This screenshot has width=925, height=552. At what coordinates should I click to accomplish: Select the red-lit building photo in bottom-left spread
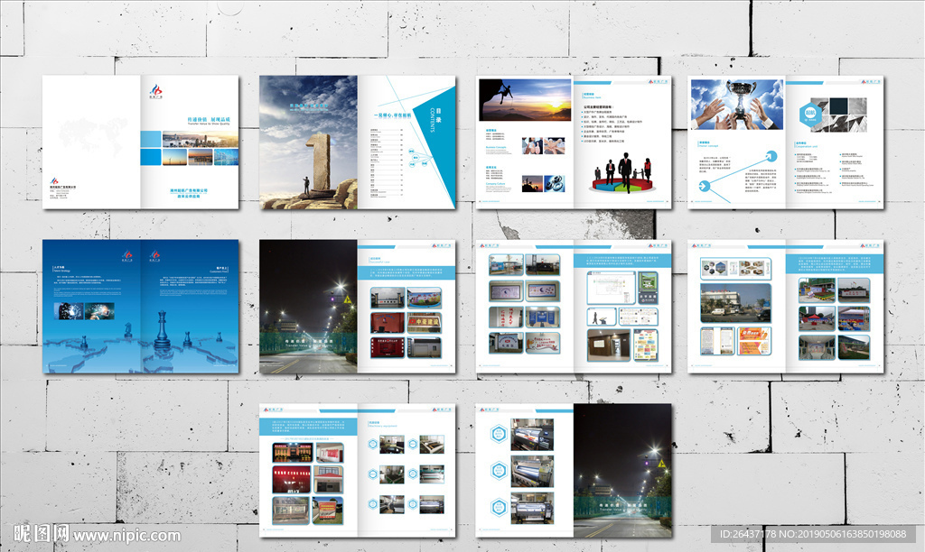[x=291, y=451]
